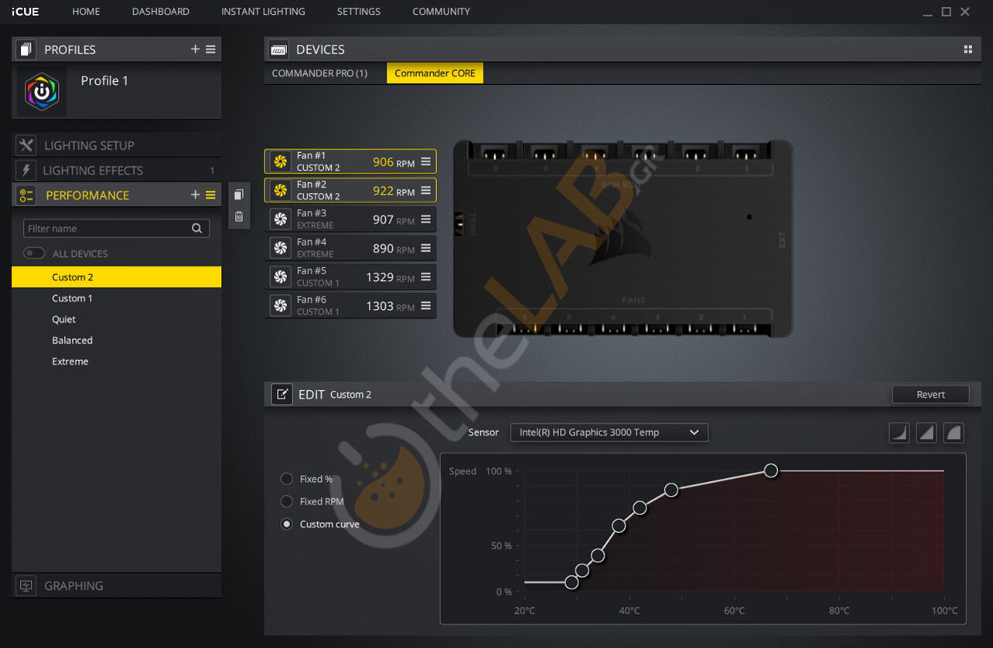
Task: Add a new performance preset
Action: (195, 195)
